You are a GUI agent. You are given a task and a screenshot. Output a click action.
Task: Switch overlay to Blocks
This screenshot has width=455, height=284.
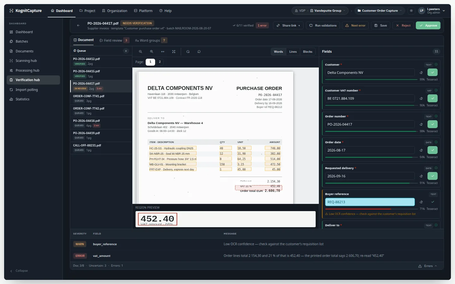coord(308,52)
